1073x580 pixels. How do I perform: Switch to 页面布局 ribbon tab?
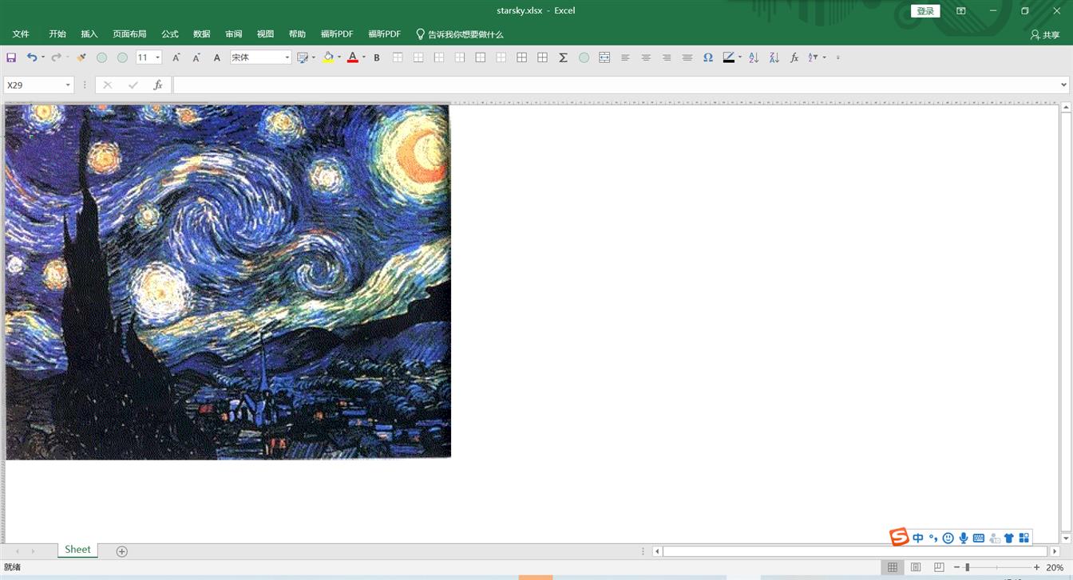[x=129, y=34]
